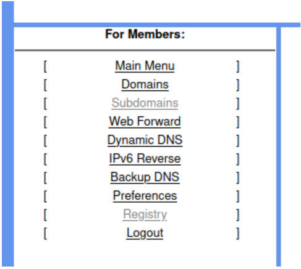Click the IPv6 Reverse link
Image resolution: width=301 pixels, height=269 pixels.
click(x=145, y=159)
